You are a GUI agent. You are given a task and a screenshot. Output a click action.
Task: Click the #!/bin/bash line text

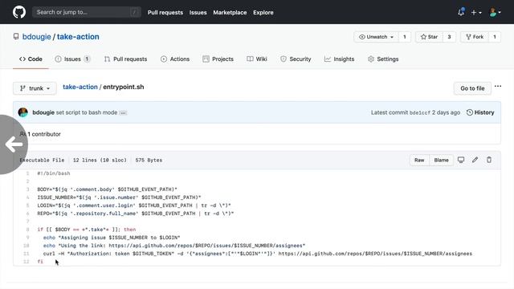click(54, 173)
